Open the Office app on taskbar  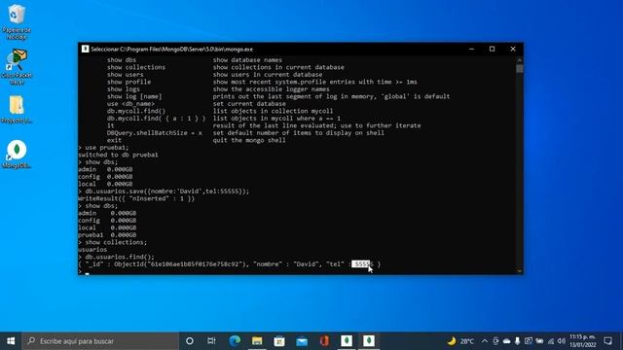click(x=324, y=341)
